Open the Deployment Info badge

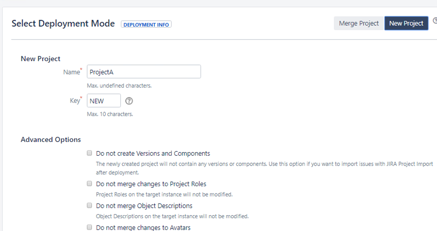pyautogui.click(x=146, y=24)
